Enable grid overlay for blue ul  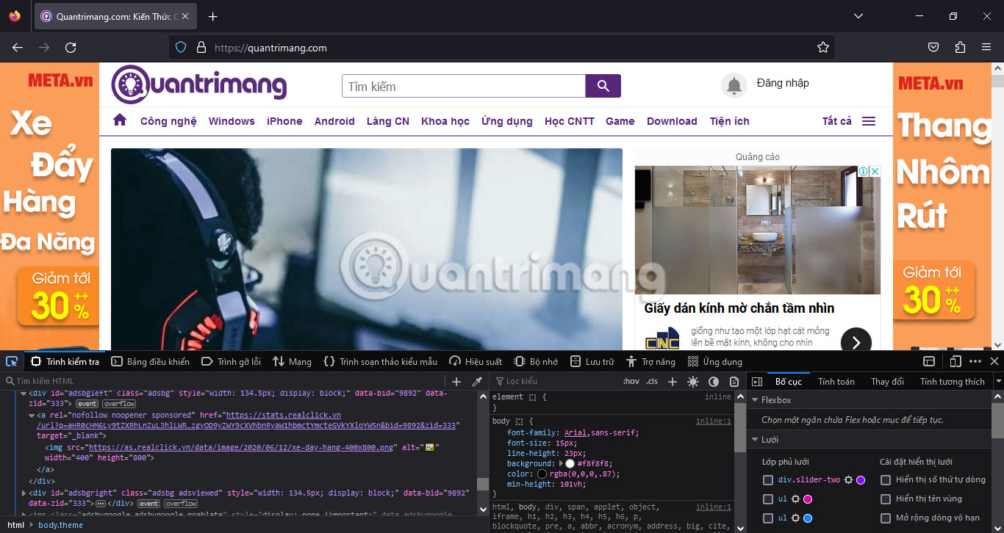point(768,518)
